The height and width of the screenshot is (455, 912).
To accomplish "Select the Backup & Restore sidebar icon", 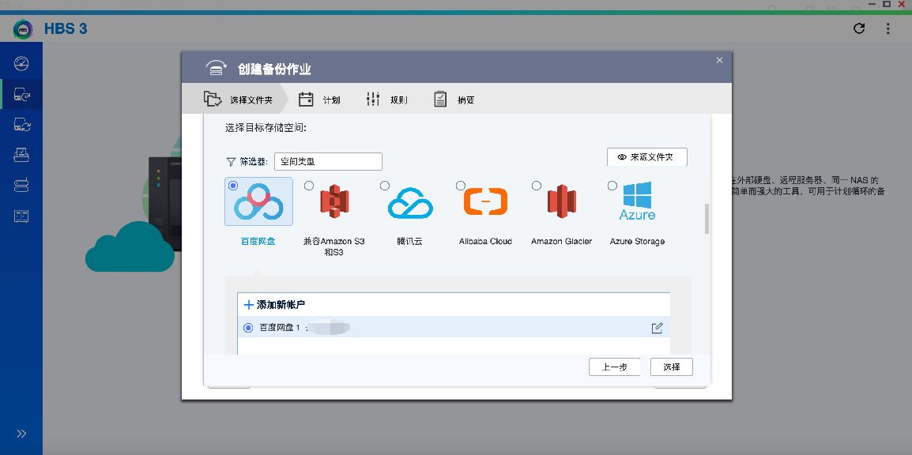I will (x=21, y=94).
